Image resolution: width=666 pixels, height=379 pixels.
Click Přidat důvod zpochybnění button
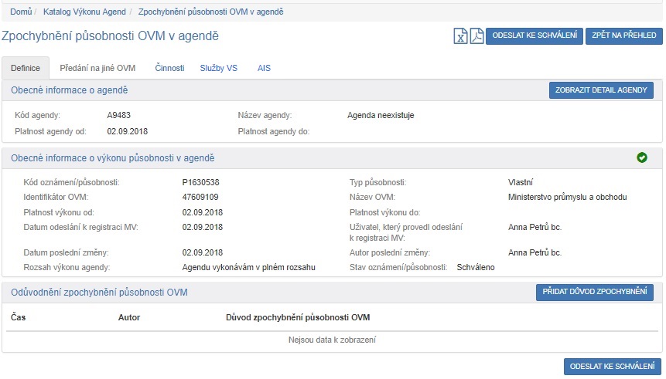(594, 293)
